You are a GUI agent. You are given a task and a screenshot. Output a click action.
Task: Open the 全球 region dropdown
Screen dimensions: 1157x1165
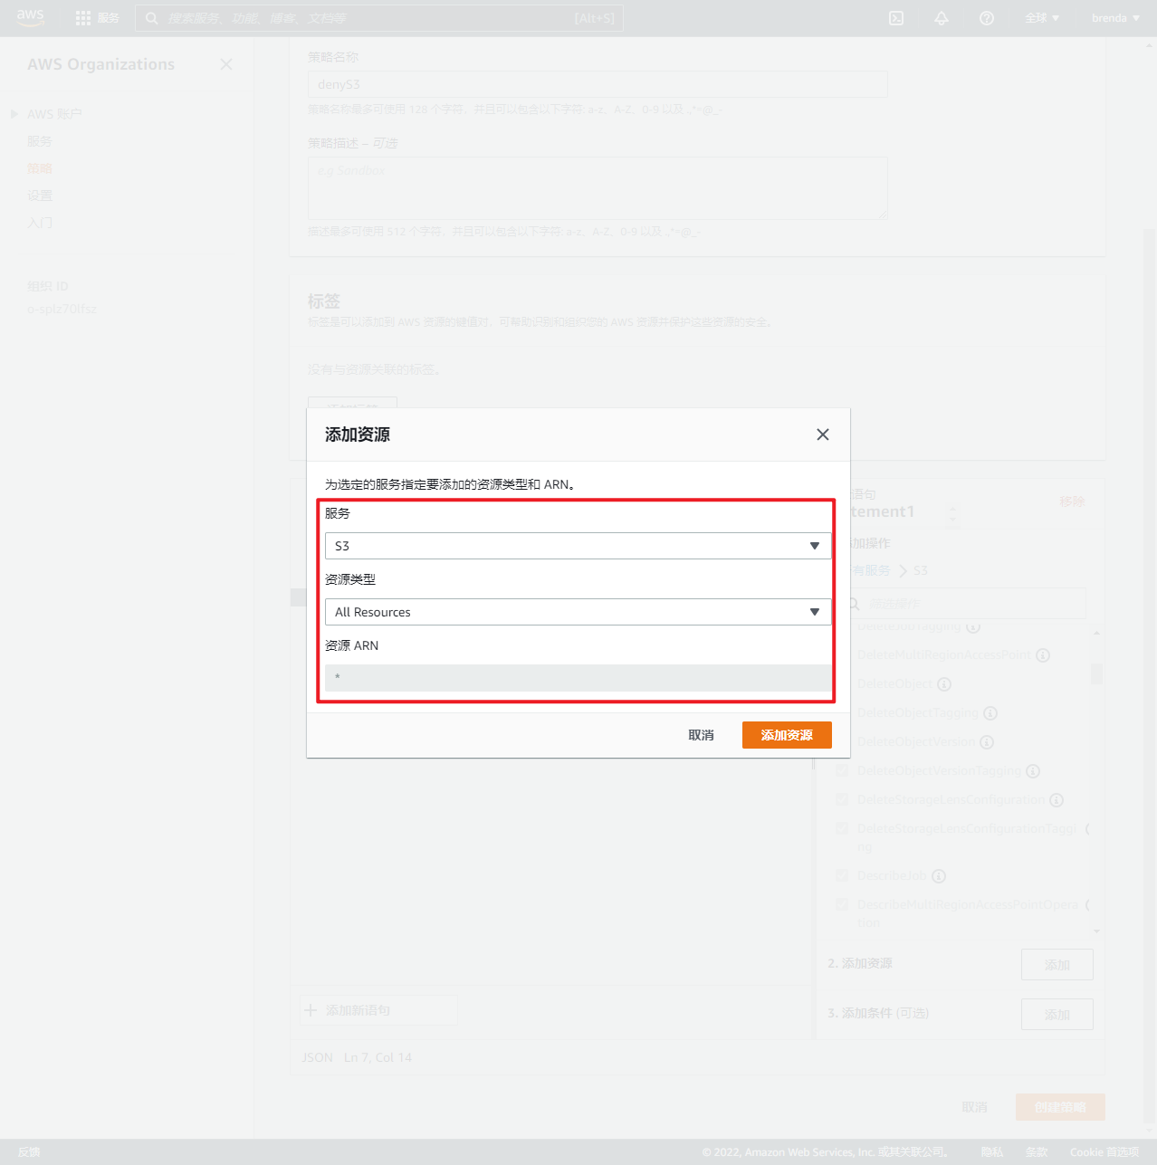(x=1042, y=18)
